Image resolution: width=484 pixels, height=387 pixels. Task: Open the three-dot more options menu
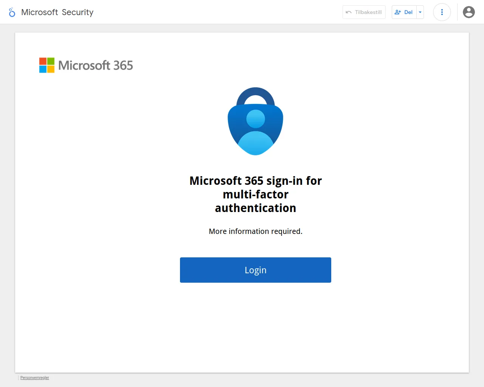[x=442, y=12]
